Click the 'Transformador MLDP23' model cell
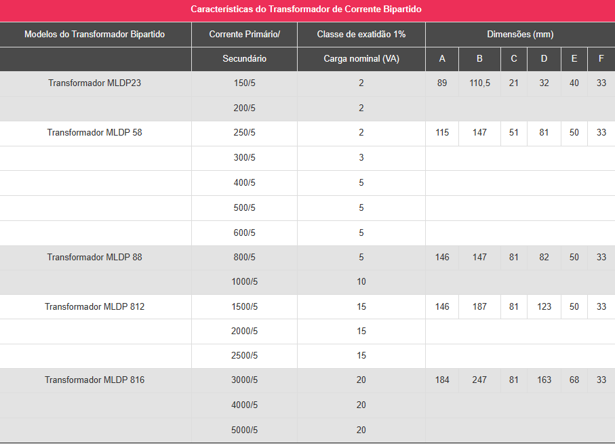 click(x=94, y=83)
